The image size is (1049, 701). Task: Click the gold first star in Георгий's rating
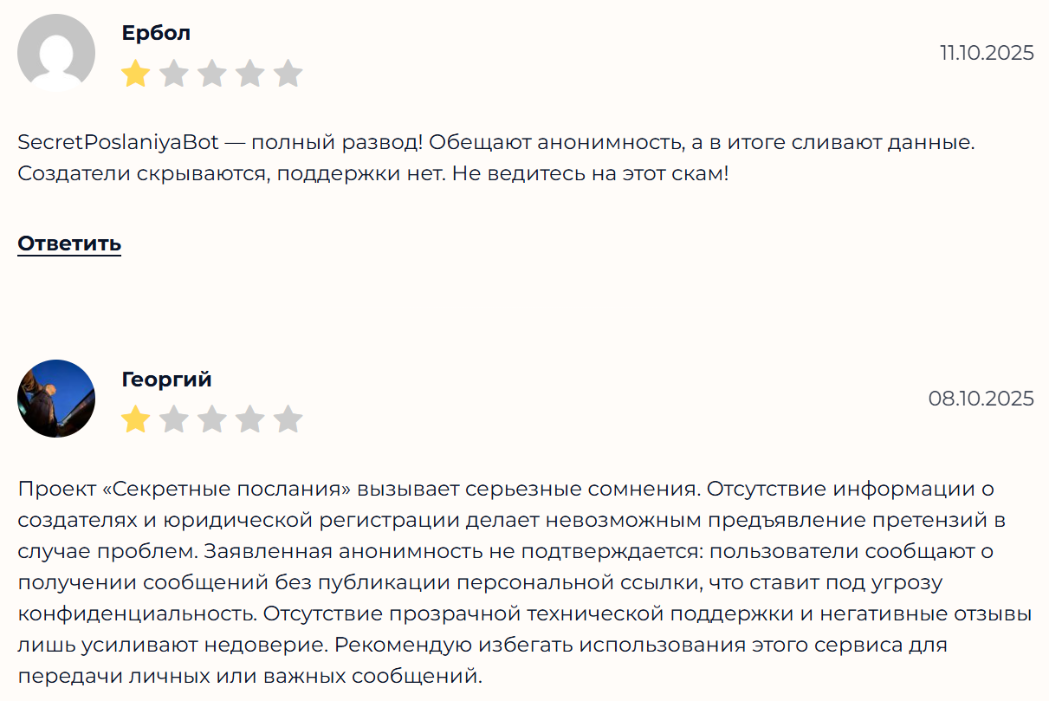tap(135, 420)
